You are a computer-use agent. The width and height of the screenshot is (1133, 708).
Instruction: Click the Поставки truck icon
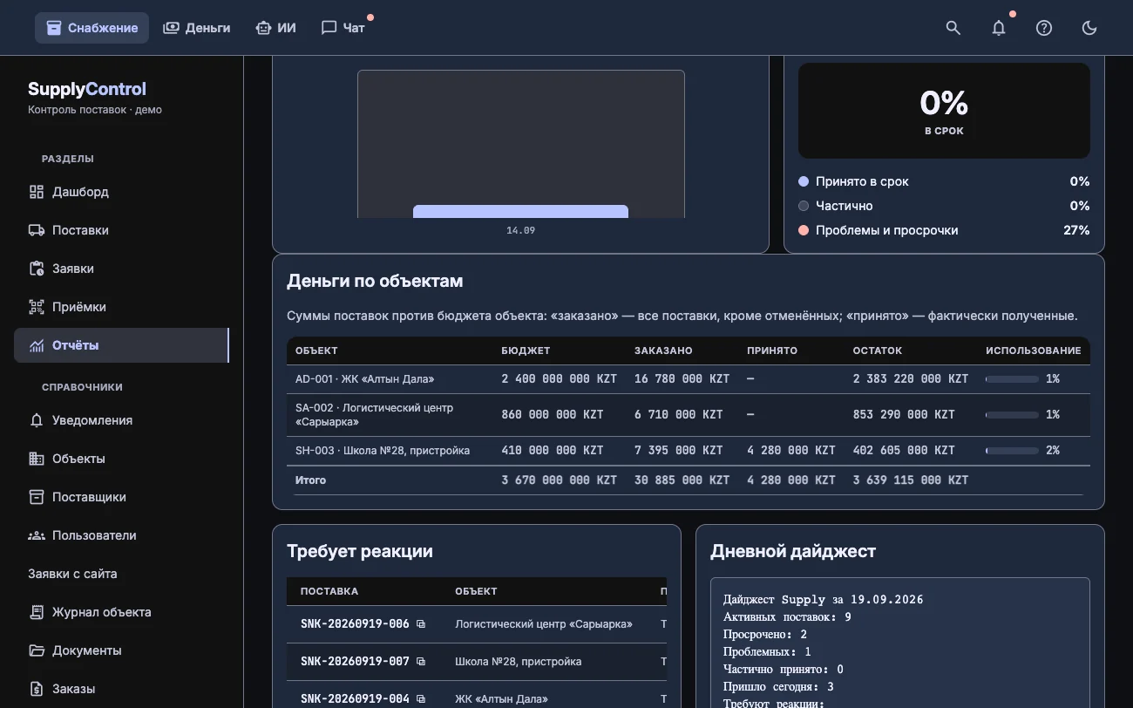[x=37, y=230]
